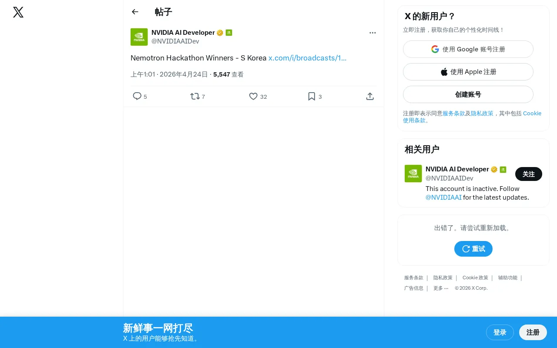Screen dimensions: 557x348
Task: Click the 帖子 page heading
Action: click(164, 12)
